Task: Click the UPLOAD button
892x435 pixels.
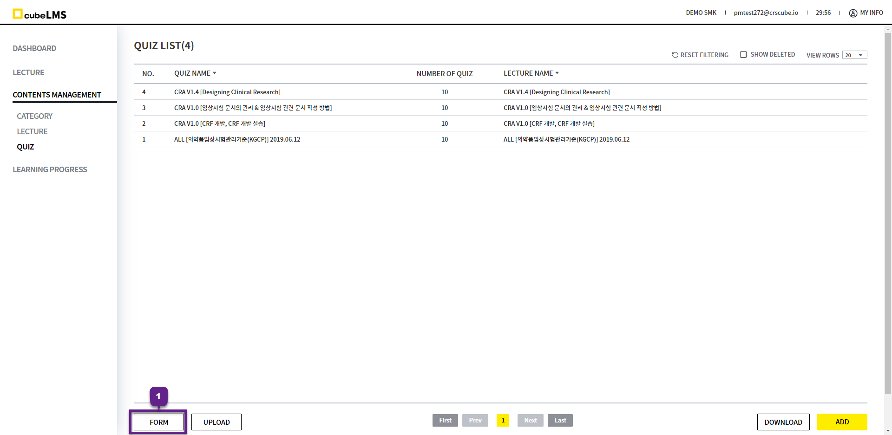Action: click(x=216, y=422)
